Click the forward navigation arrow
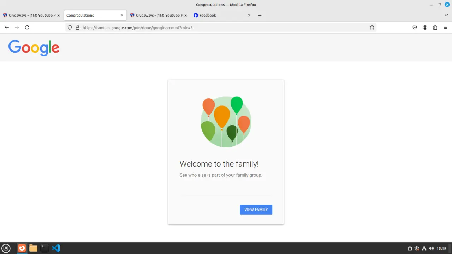452x254 pixels. (17, 28)
